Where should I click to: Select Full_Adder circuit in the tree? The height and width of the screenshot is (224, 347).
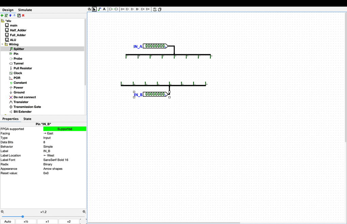pos(18,35)
